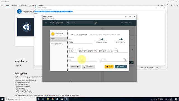
Task: Open the Windows Start menu
Action: (x=2, y=99)
